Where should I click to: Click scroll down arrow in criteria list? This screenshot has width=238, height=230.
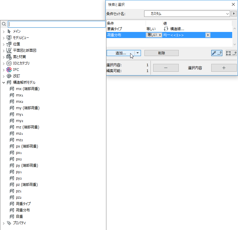point(235,44)
